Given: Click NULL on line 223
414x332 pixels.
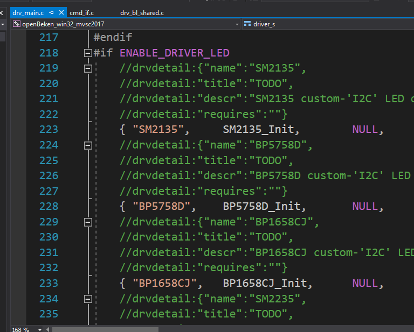Looking at the screenshot, I should pyautogui.click(x=365, y=129).
